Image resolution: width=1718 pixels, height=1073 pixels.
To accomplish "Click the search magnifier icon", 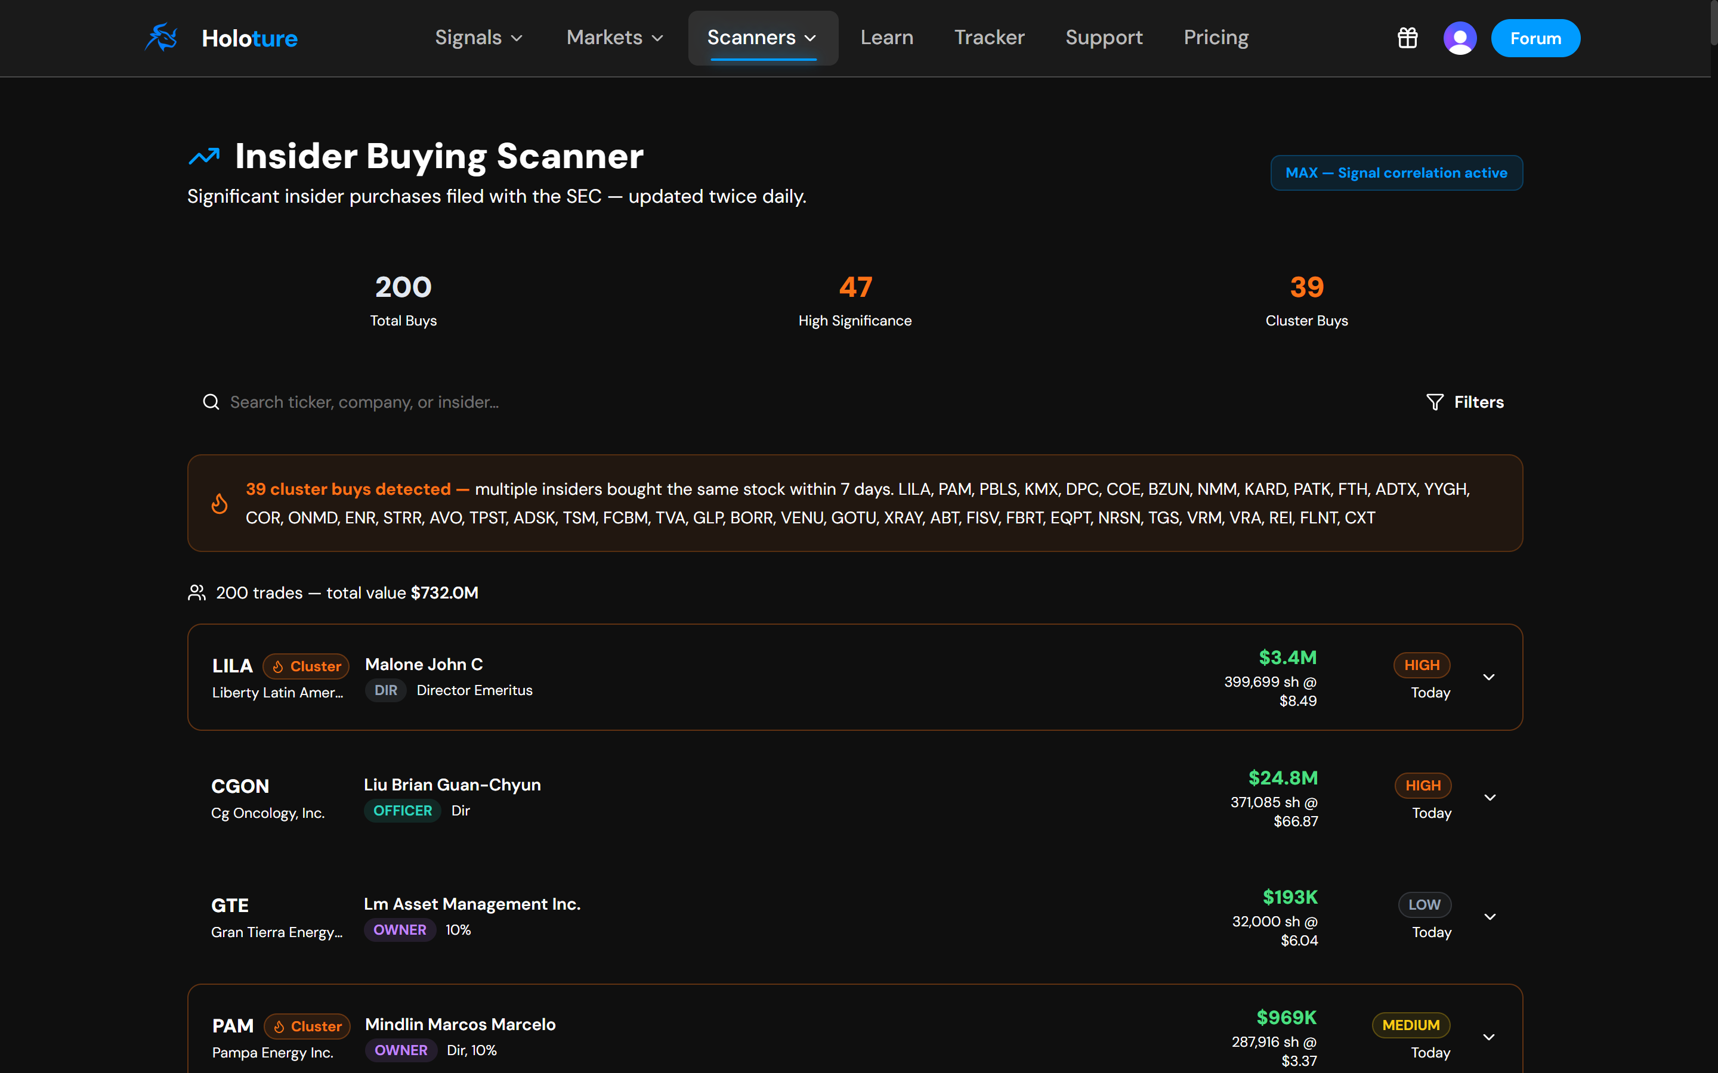I will pyautogui.click(x=211, y=402).
